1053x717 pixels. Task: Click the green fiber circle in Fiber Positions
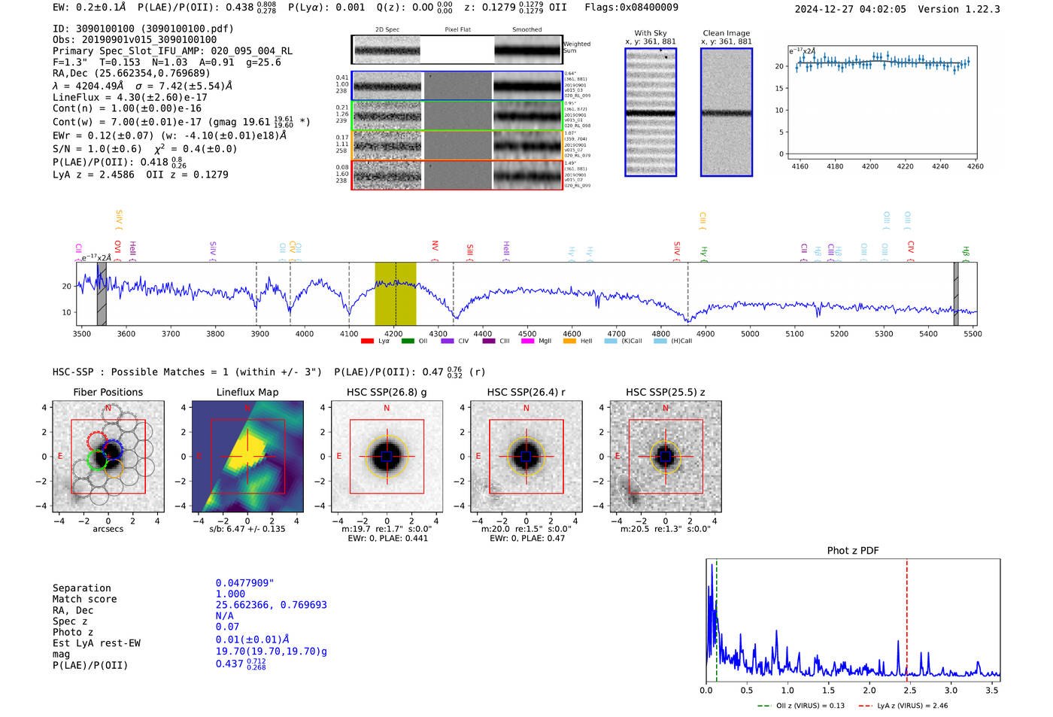96,460
